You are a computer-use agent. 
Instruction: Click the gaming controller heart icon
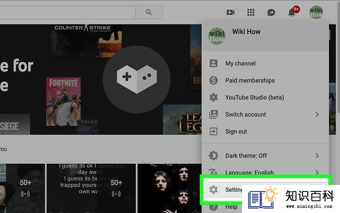136,79
